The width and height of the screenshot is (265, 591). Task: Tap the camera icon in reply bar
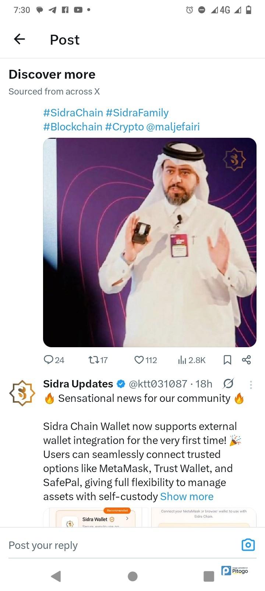(248, 545)
